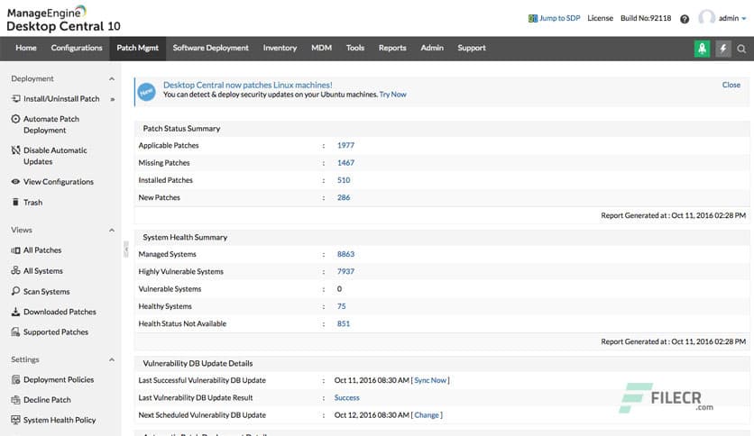This screenshot has height=436, width=754.
Task: Click the Downloaded Patches download icon
Action: click(15, 312)
